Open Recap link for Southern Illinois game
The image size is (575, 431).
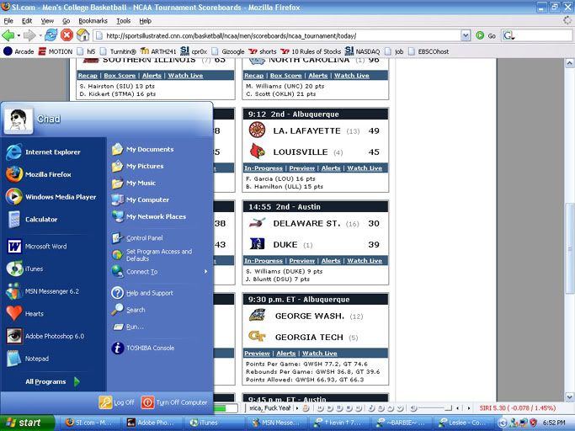pyautogui.click(x=88, y=75)
